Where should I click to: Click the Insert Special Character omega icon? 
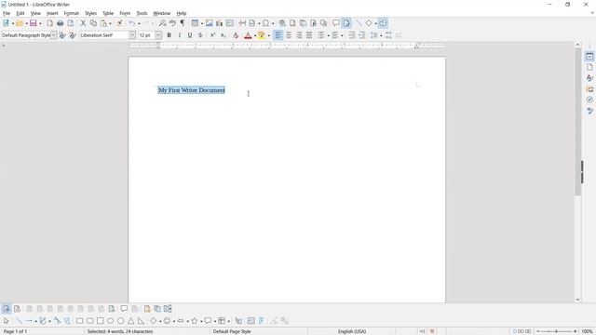click(265, 23)
